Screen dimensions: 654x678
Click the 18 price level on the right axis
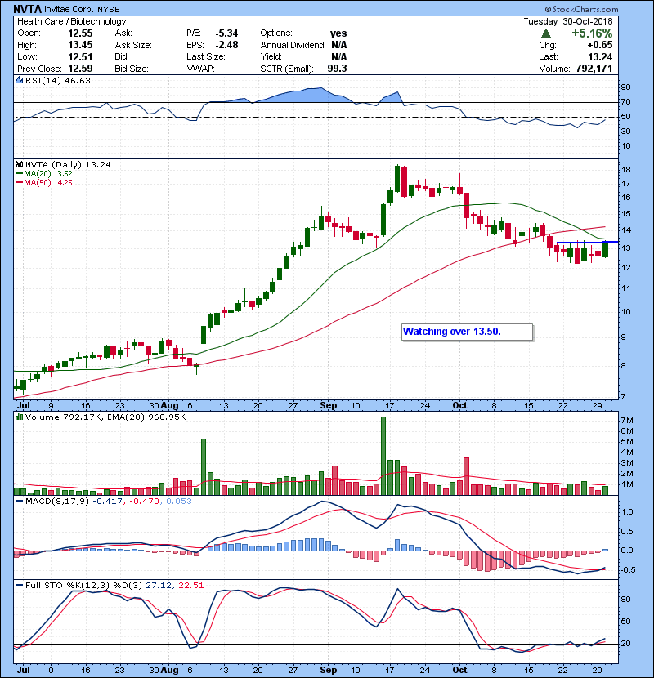(626, 170)
